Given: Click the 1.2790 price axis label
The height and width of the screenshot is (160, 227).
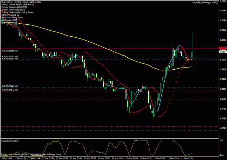Looking at the screenshot, I should pos(223,119).
